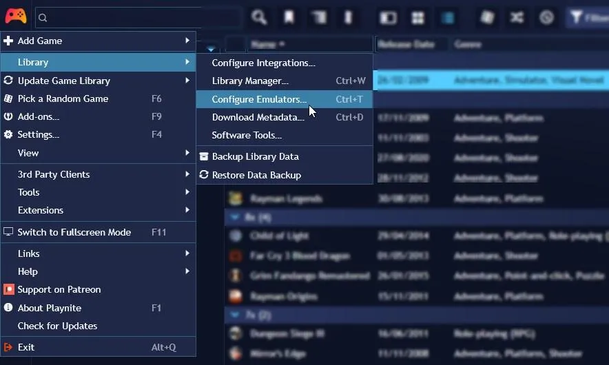Choose Download Metadata
Viewport: 609px width, 365px height.
click(285, 117)
